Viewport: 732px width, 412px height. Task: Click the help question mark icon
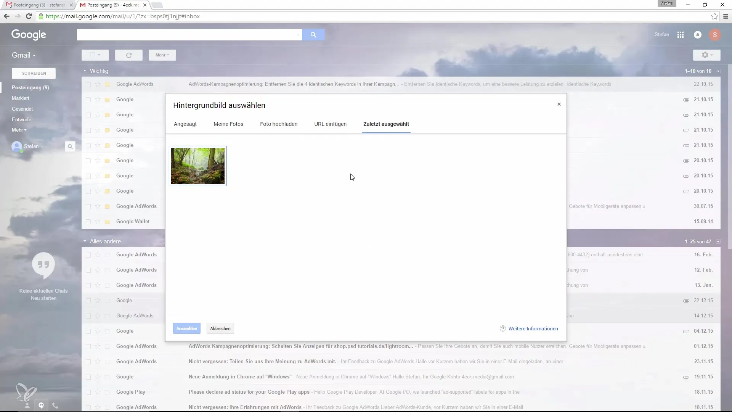503,328
